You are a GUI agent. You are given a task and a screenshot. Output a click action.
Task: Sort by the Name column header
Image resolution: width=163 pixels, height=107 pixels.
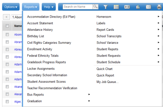[x=18, y=26]
